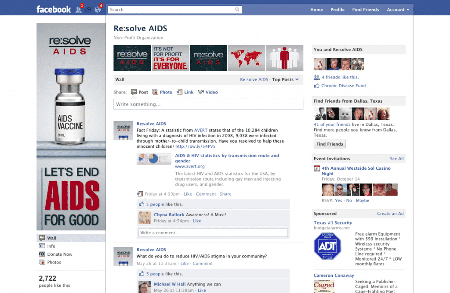This screenshot has width=450, height=293.
Task: Click the Write something post field
Action: coord(208,104)
